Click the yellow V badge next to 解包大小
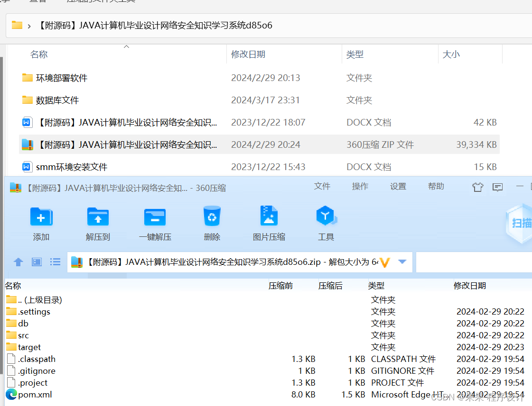This screenshot has width=532, height=406. [384, 262]
